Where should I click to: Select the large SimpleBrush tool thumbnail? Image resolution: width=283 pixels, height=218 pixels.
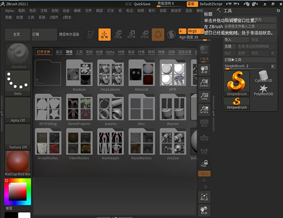[x=237, y=83]
